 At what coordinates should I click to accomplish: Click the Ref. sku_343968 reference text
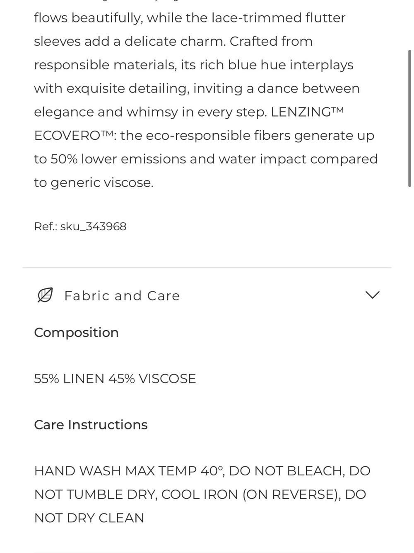pyautogui.click(x=80, y=227)
